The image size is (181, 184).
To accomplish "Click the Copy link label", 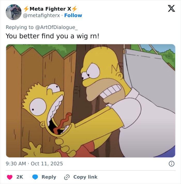I will point(85,177).
